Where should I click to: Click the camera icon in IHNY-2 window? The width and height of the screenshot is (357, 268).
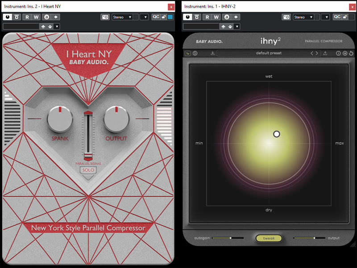286,17
